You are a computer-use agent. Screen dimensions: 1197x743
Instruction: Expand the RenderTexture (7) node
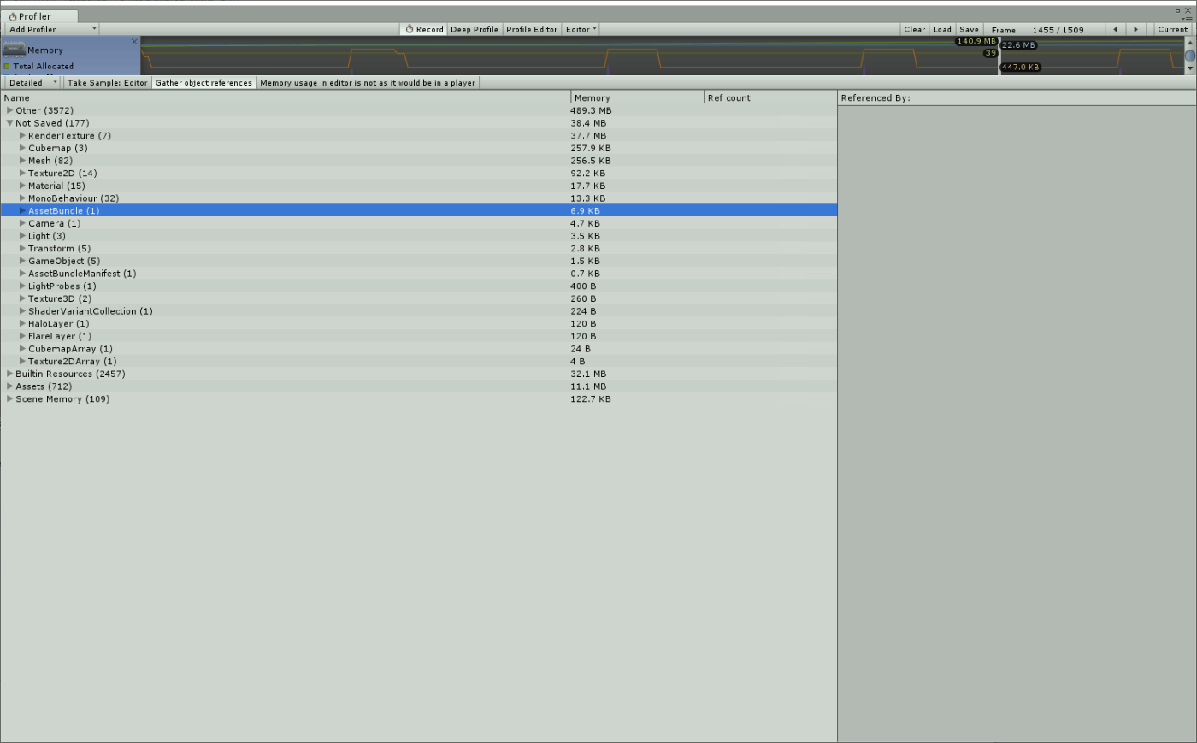point(22,135)
